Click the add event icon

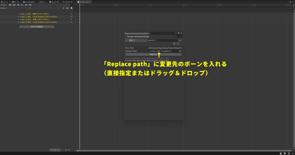[72, 8]
